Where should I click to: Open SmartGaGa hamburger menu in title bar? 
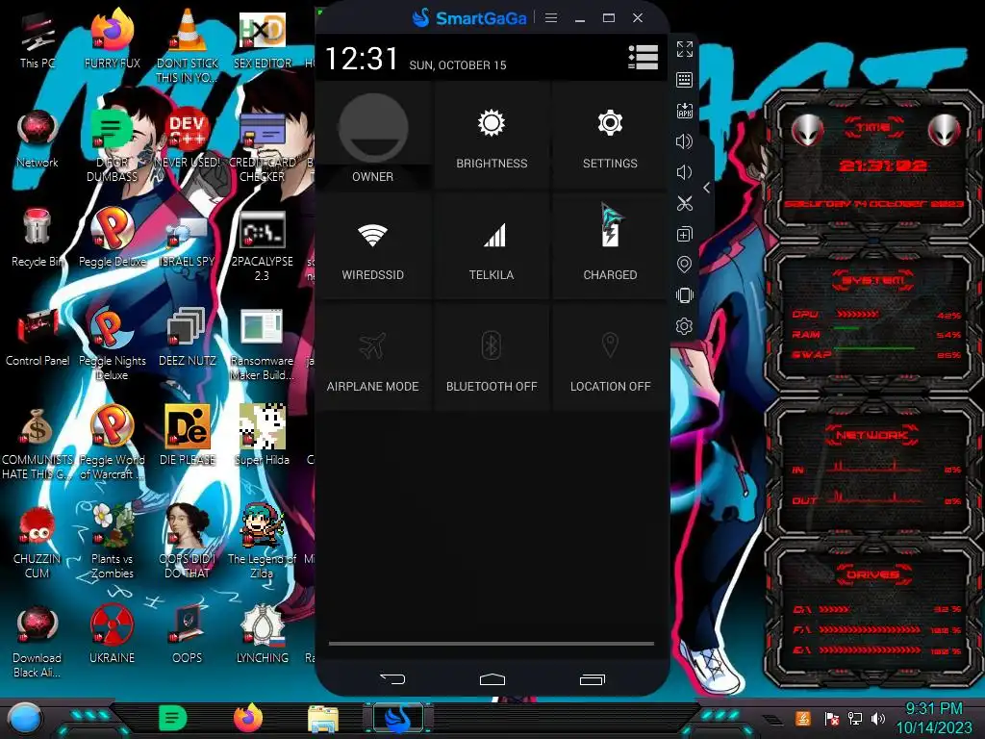click(x=551, y=18)
